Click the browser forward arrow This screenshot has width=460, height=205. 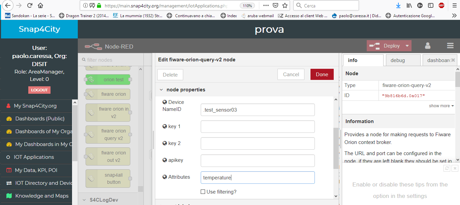click(x=19, y=5)
